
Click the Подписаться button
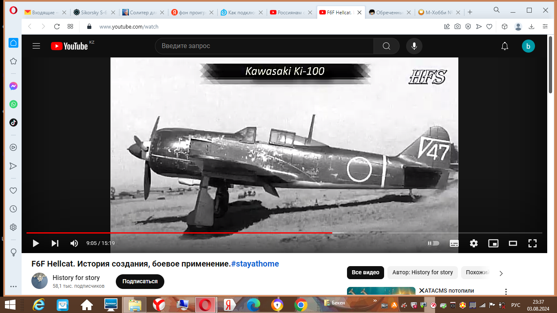[x=140, y=282]
